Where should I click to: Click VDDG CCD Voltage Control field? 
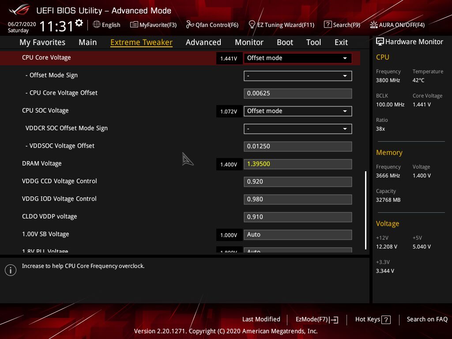pos(298,181)
